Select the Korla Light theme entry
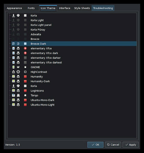The height and width of the screenshot is (153, 144). pos(37,20)
